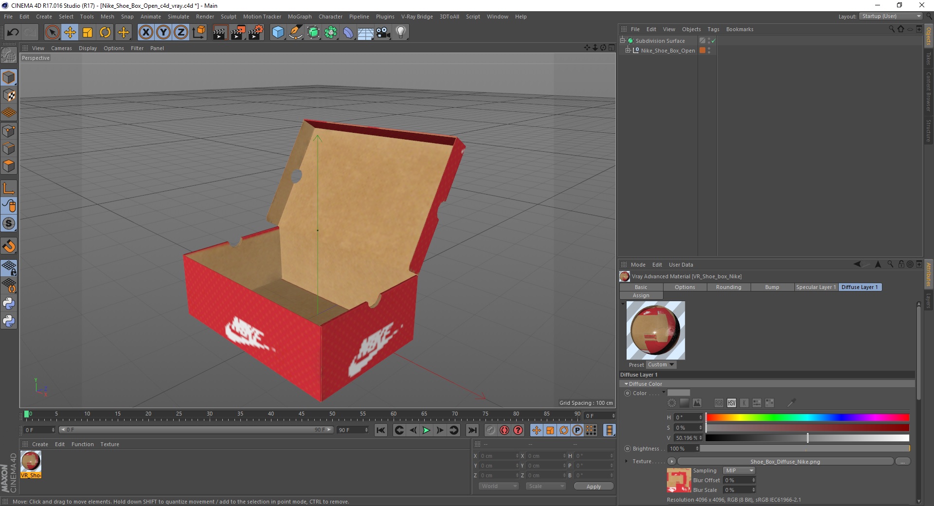Open viewport Cameras menu
Screen dimensions: 934x506
pyautogui.click(x=61, y=48)
